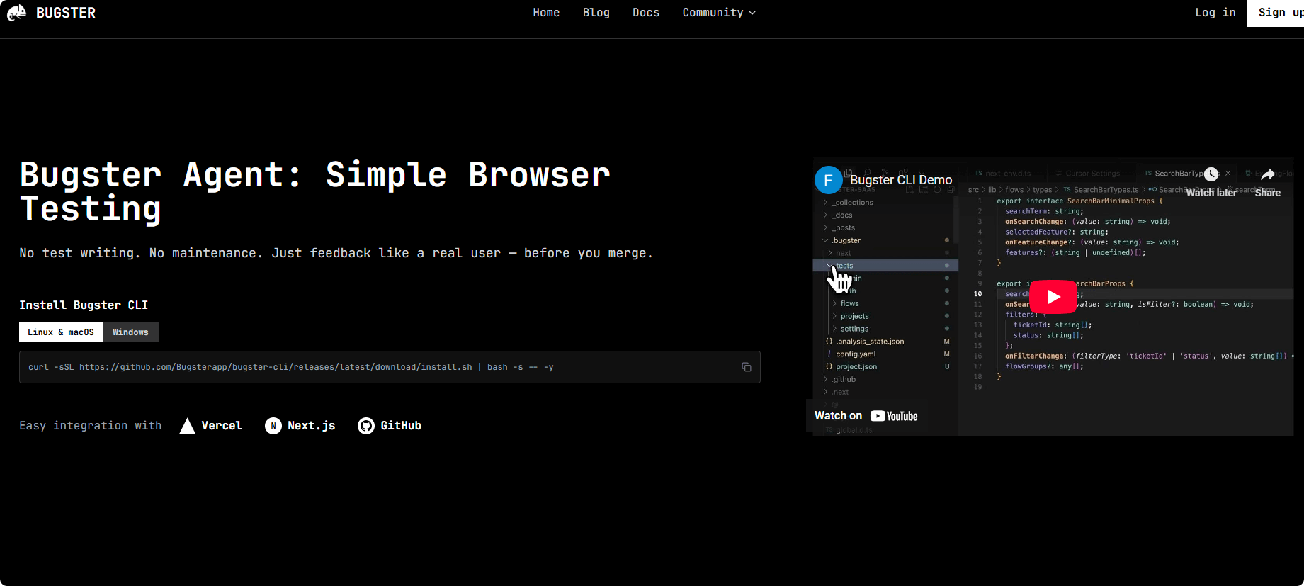This screenshot has width=1304, height=586.
Task: Click the Vercel triangle logo
Action: [x=187, y=426]
